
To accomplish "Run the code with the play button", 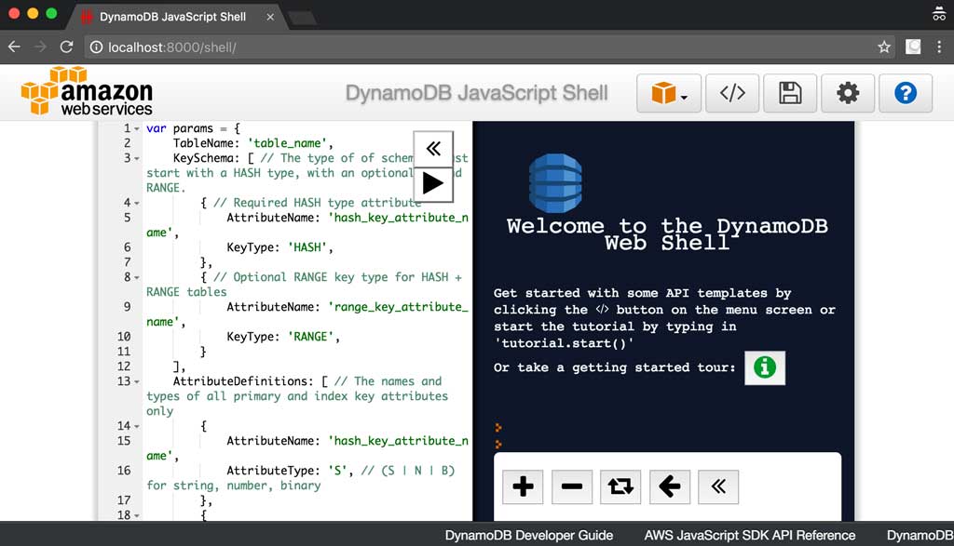I will 433,183.
